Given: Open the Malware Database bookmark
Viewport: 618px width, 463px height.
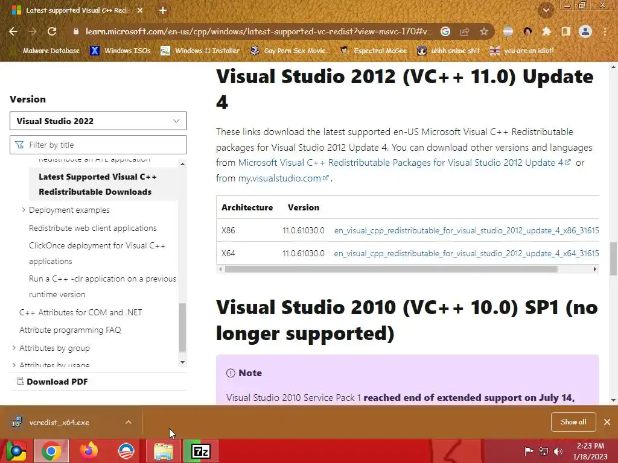Looking at the screenshot, I should [46, 51].
